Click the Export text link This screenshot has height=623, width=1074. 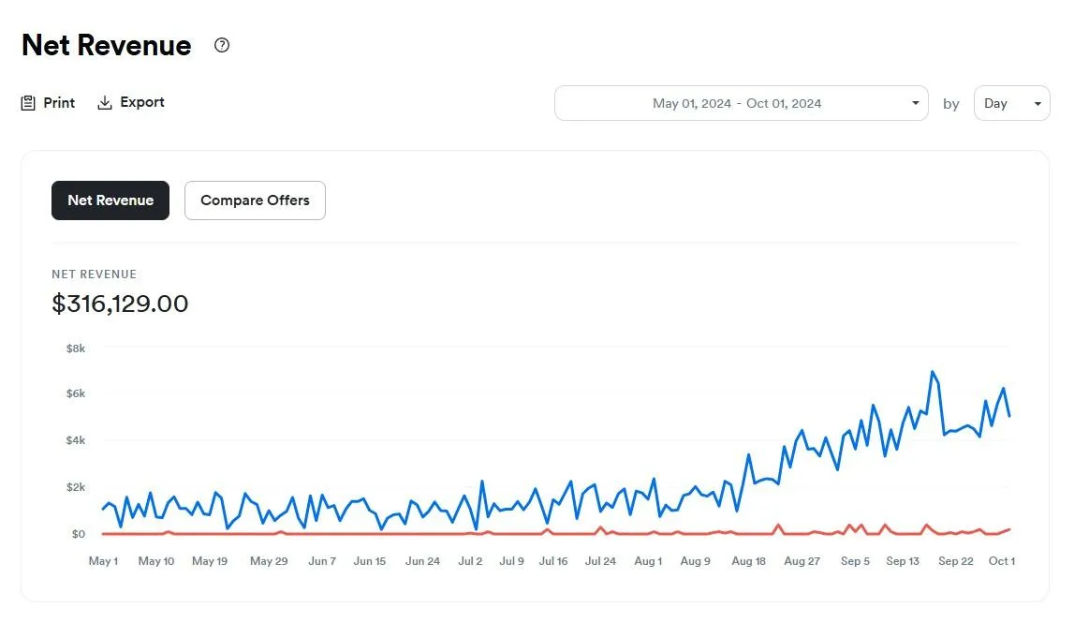pos(142,102)
